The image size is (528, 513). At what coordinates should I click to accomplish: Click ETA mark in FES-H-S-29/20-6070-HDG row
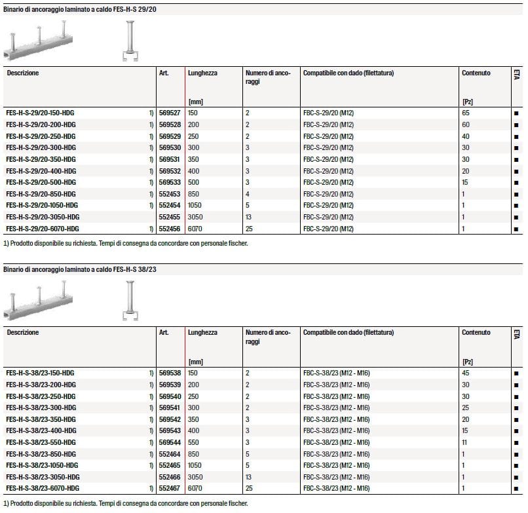(516, 229)
